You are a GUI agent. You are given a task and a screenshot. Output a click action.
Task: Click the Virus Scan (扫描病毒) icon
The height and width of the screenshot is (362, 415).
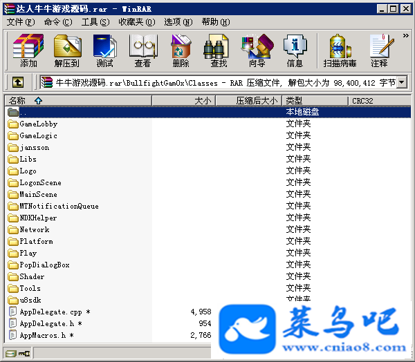tap(340, 46)
